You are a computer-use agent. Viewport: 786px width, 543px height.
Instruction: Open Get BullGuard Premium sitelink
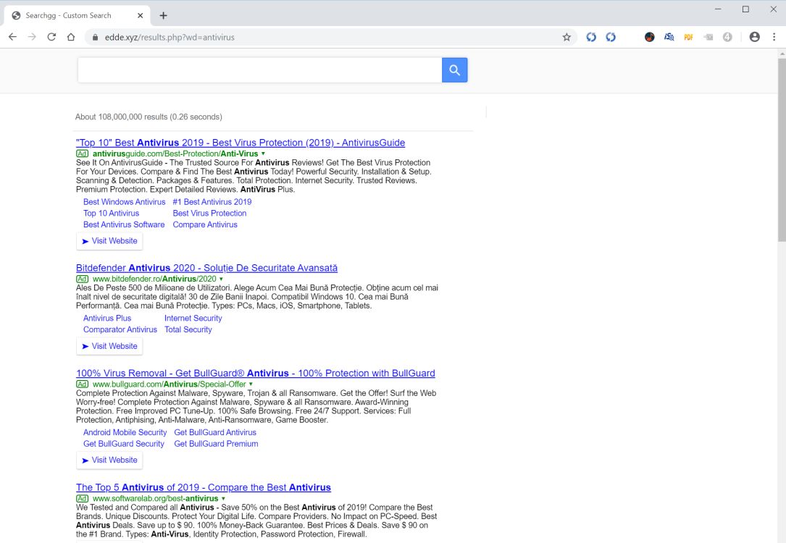(x=216, y=444)
